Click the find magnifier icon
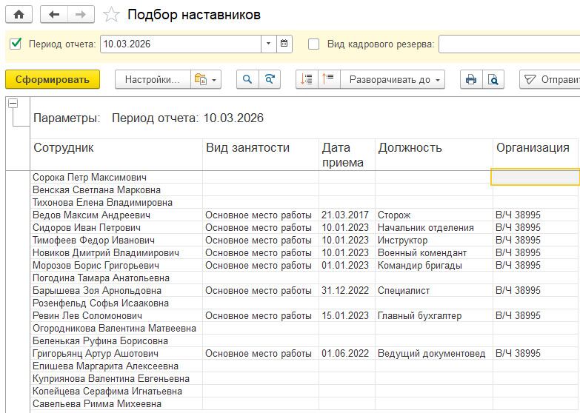Image resolution: width=580 pixels, height=413 pixels. pos(248,79)
